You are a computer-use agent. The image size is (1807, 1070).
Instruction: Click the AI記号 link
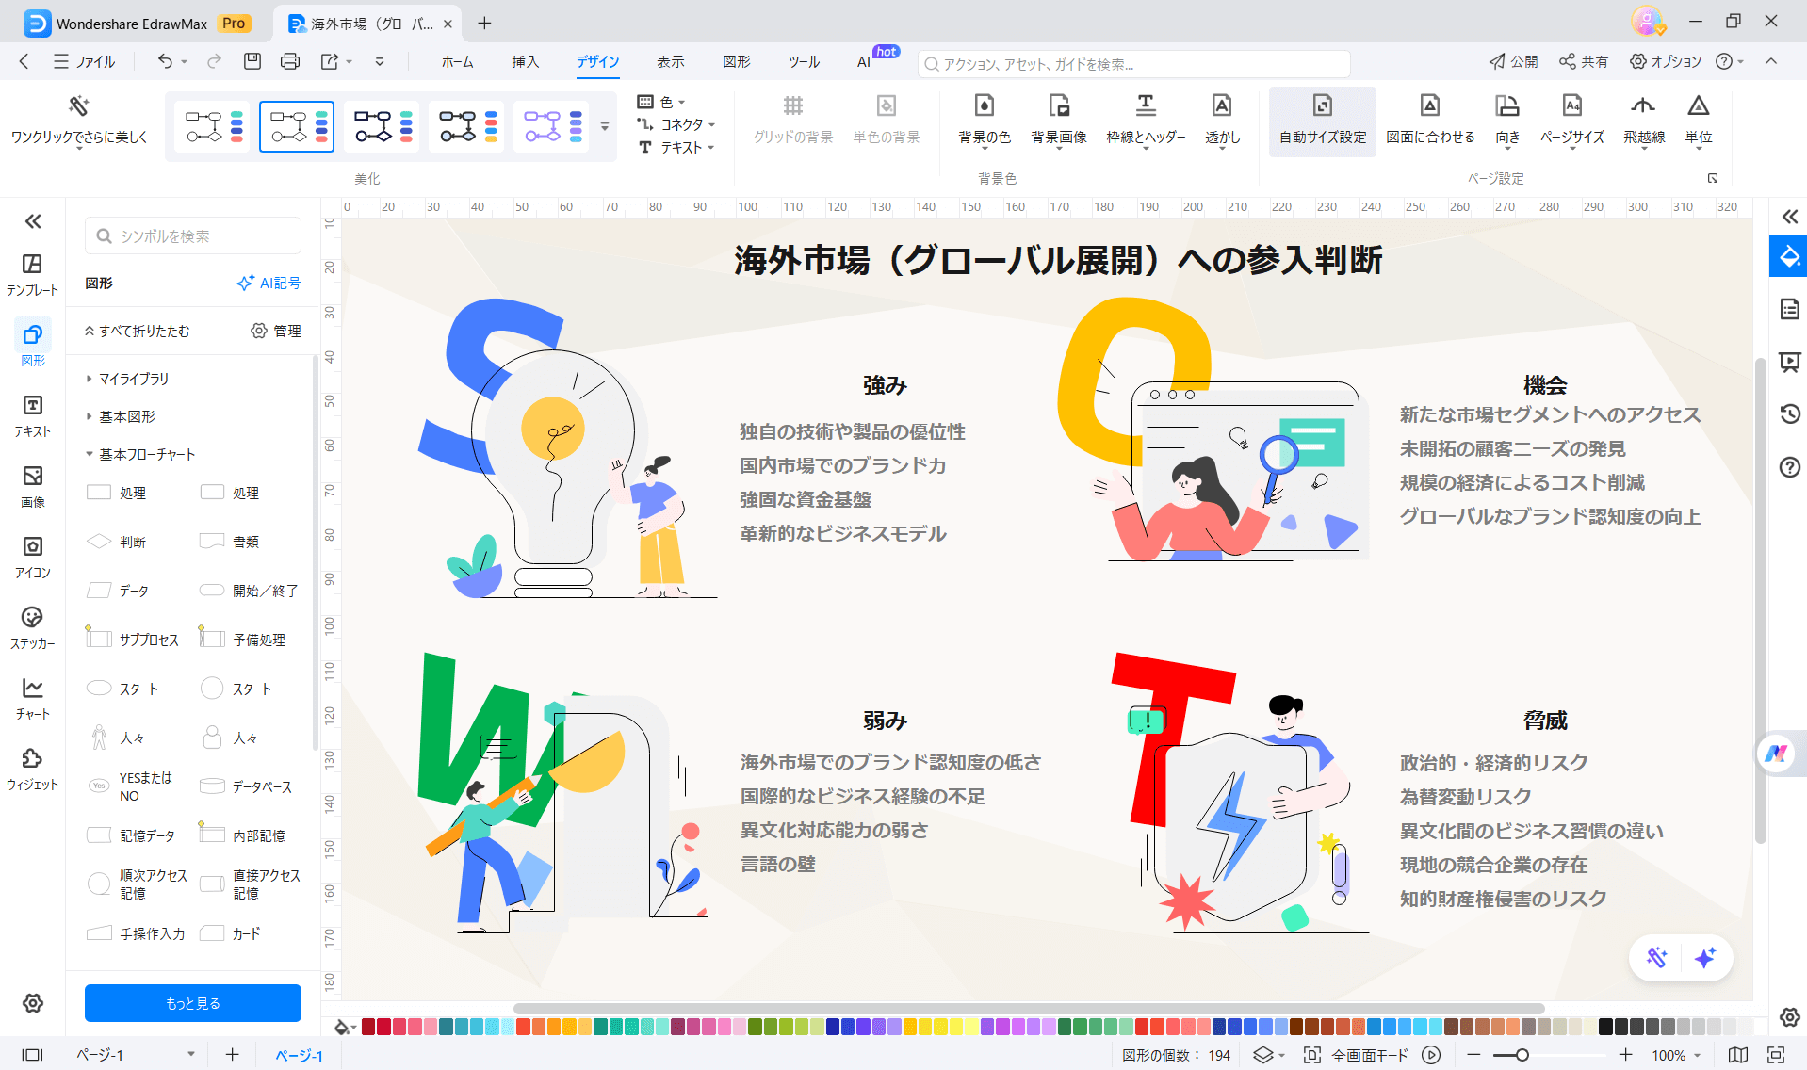pyautogui.click(x=269, y=284)
